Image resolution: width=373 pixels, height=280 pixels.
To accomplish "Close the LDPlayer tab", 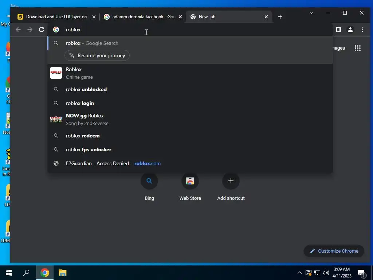I will [x=94, y=17].
